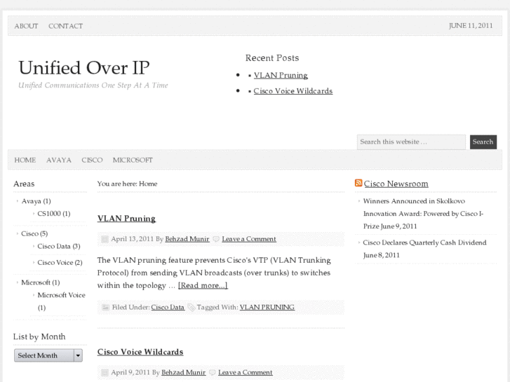Select CS1000 (1) in Areas
Viewport: 510px width, 382px height.
pyautogui.click(x=54, y=214)
